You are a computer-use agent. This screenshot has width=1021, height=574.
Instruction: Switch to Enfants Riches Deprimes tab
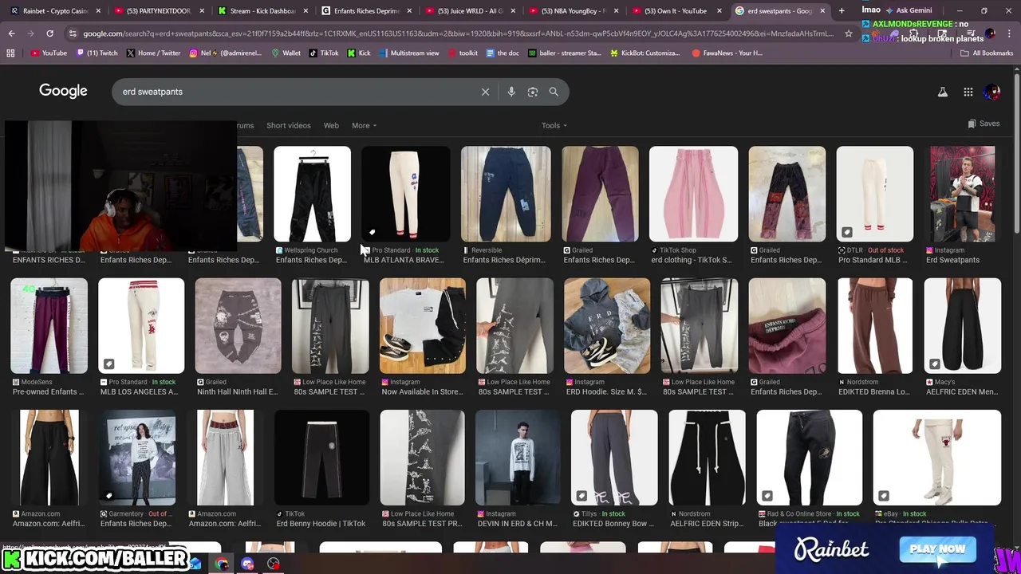click(365, 10)
